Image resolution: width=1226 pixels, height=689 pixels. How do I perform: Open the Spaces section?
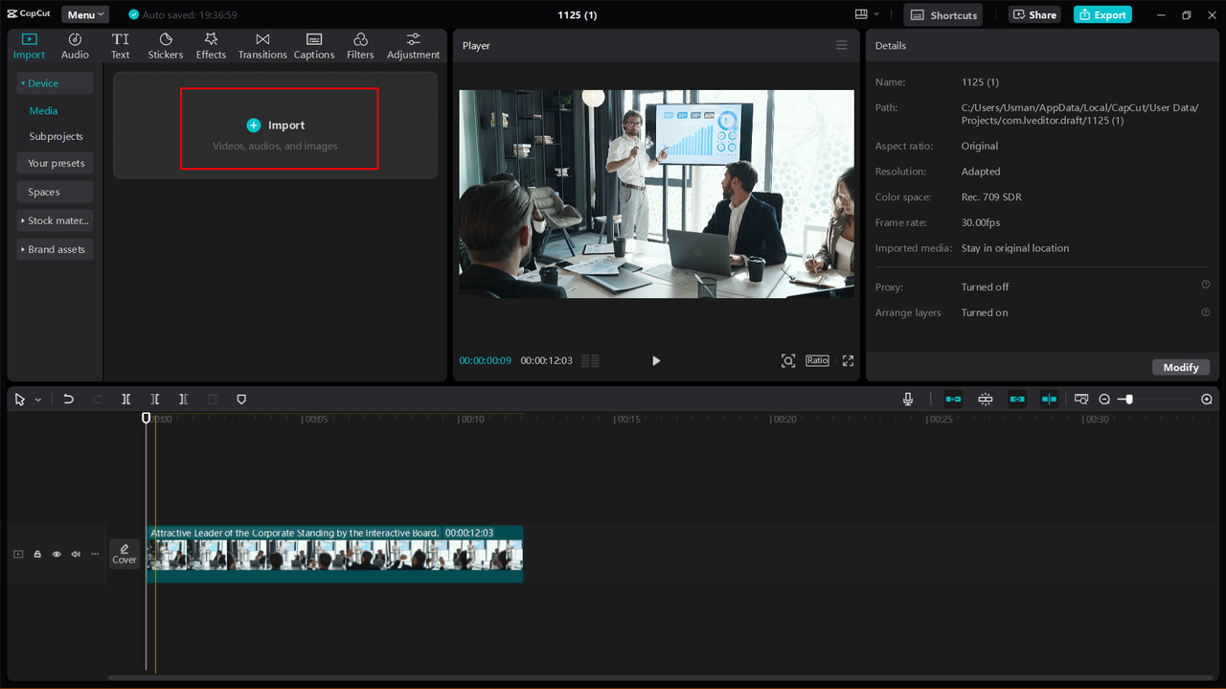(55, 192)
